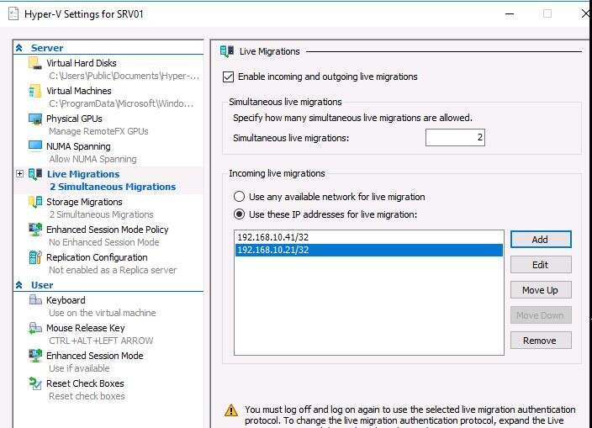Click the Storage Migrations icon

35,202
